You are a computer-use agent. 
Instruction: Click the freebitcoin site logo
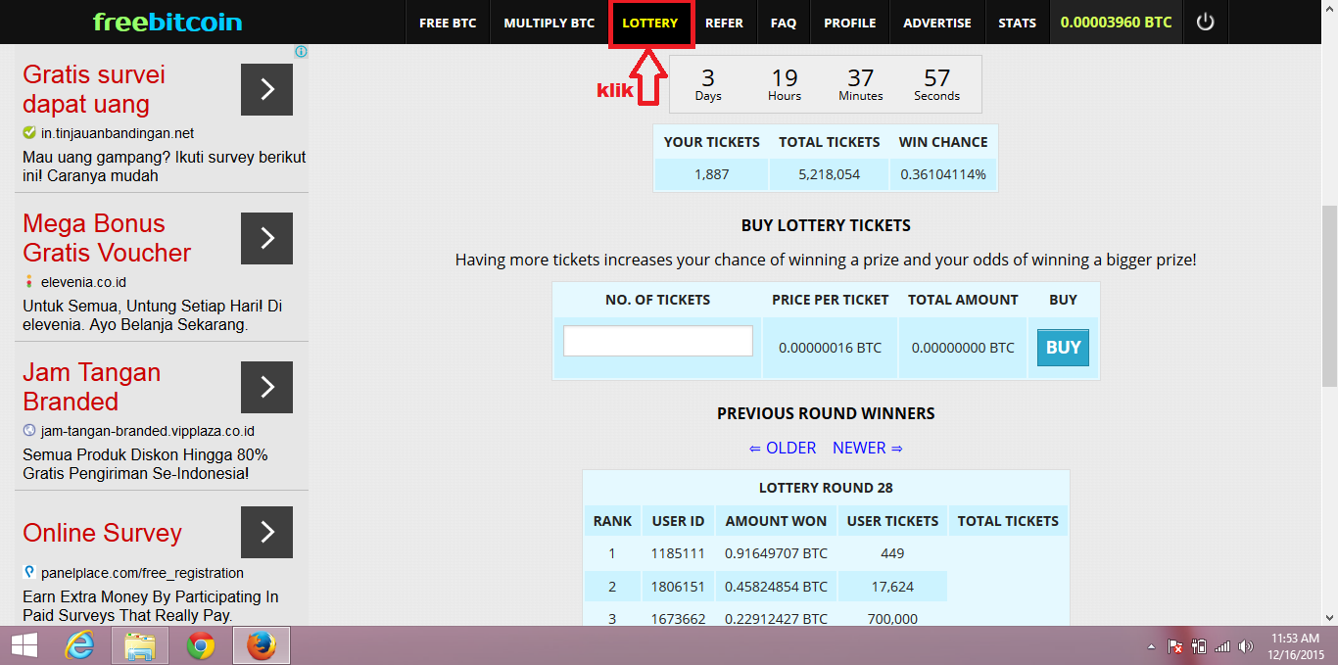pos(167,20)
